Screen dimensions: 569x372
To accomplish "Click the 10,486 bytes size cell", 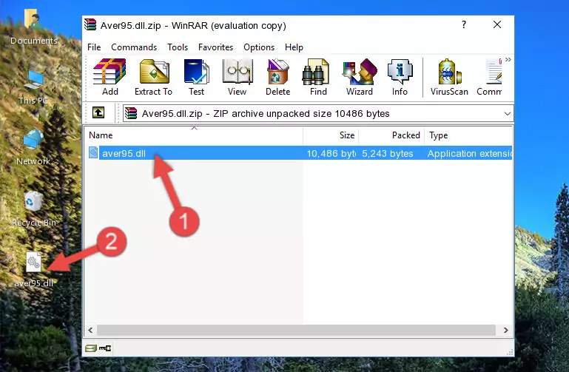I will (x=331, y=153).
